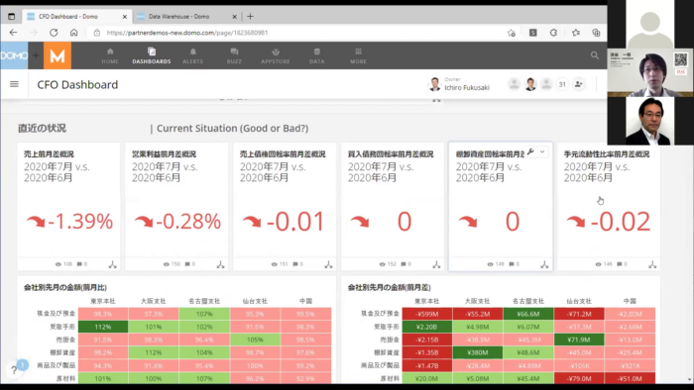The height and width of the screenshot is (390, 694).
Task: Select the CFO Dashboard - Domo tab
Action: (68, 17)
